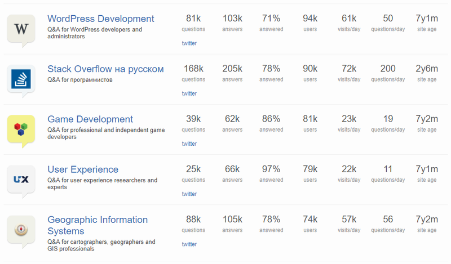
Task: Open Stack Overflow на русском twitter link
Action: click(x=189, y=93)
